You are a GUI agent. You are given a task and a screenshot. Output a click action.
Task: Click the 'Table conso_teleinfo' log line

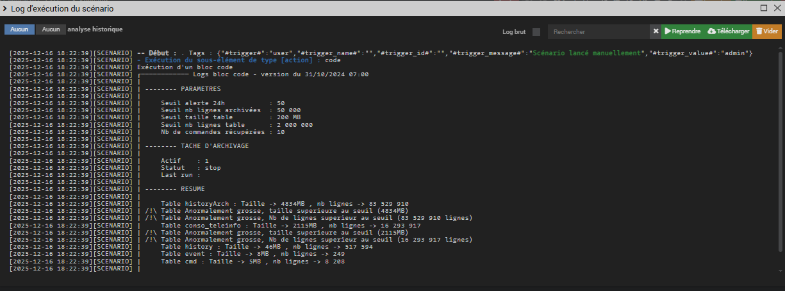[x=290, y=226]
